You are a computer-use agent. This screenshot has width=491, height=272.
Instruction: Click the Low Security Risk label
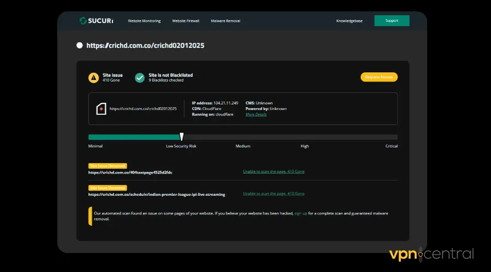pyautogui.click(x=181, y=146)
